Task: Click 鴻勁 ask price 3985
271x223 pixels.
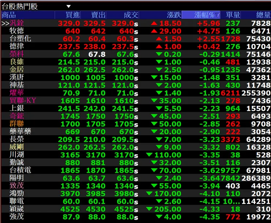Action: pyautogui.click(x=96, y=194)
